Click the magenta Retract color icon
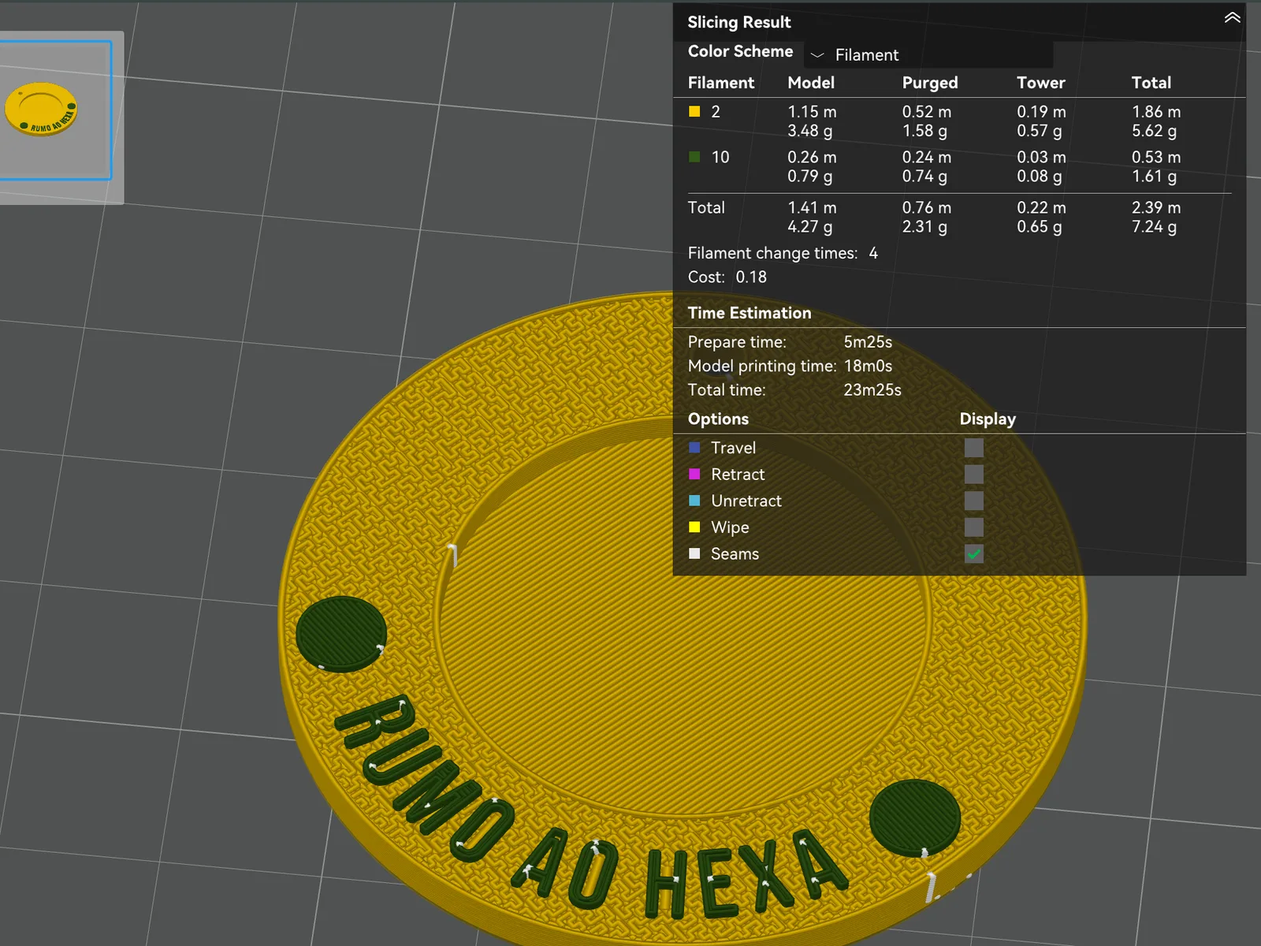The width and height of the screenshot is (1261, 946). click(x=694, y=474)
